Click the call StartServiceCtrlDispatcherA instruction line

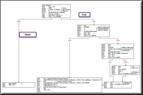pyautogui.click(x=52, y=87)
